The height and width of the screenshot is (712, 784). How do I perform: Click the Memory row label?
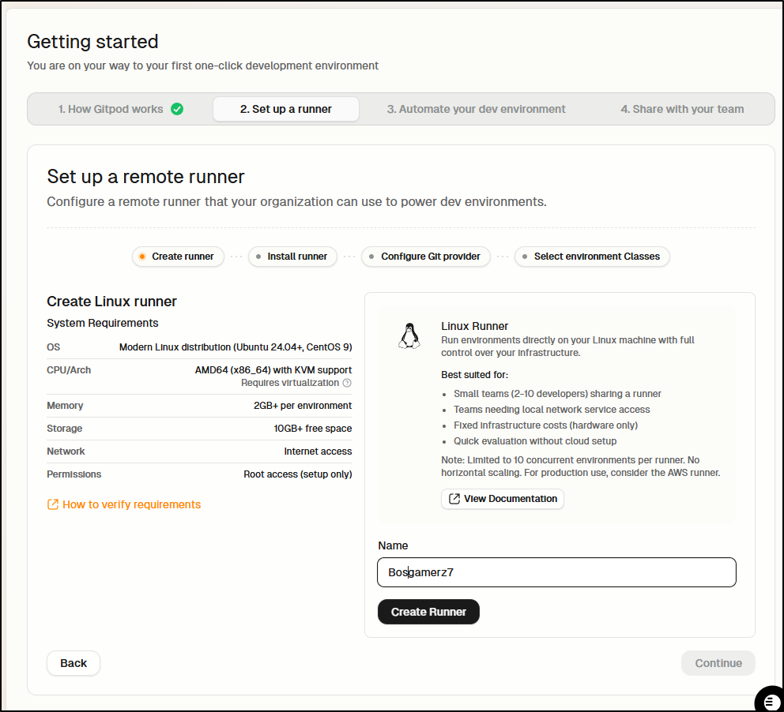point(65,406)
